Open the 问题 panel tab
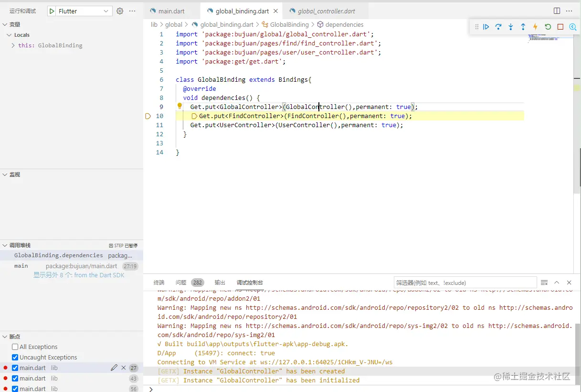 coord(181,283)
